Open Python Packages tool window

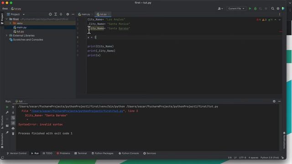pyautogui.click(x=102, y=153)
